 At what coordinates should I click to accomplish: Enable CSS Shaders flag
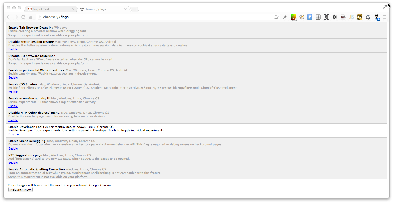click(x=13, y=92)
